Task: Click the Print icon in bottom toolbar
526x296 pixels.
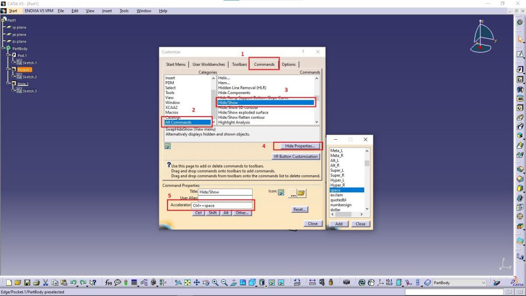Action: point(36,283)
